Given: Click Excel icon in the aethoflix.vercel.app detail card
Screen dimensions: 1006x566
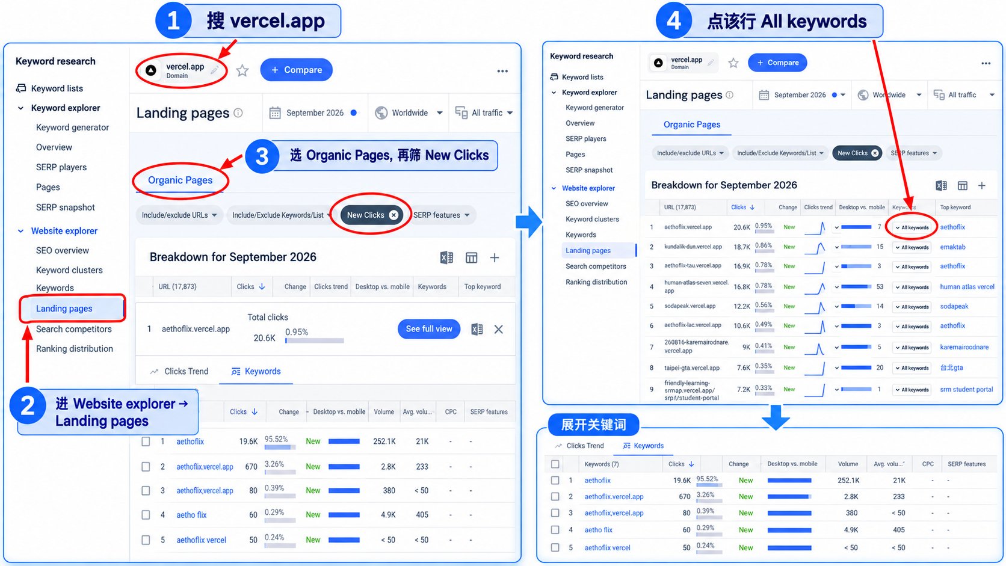Looking at the screenshot, I should [477, 329].
